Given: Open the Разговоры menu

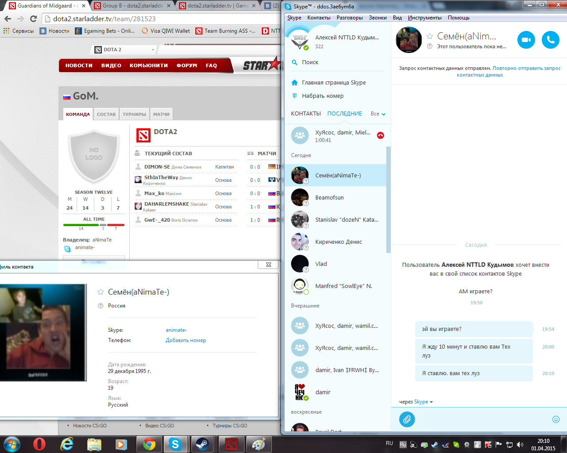Looking at the screenshot, I should tap(350, 18).
